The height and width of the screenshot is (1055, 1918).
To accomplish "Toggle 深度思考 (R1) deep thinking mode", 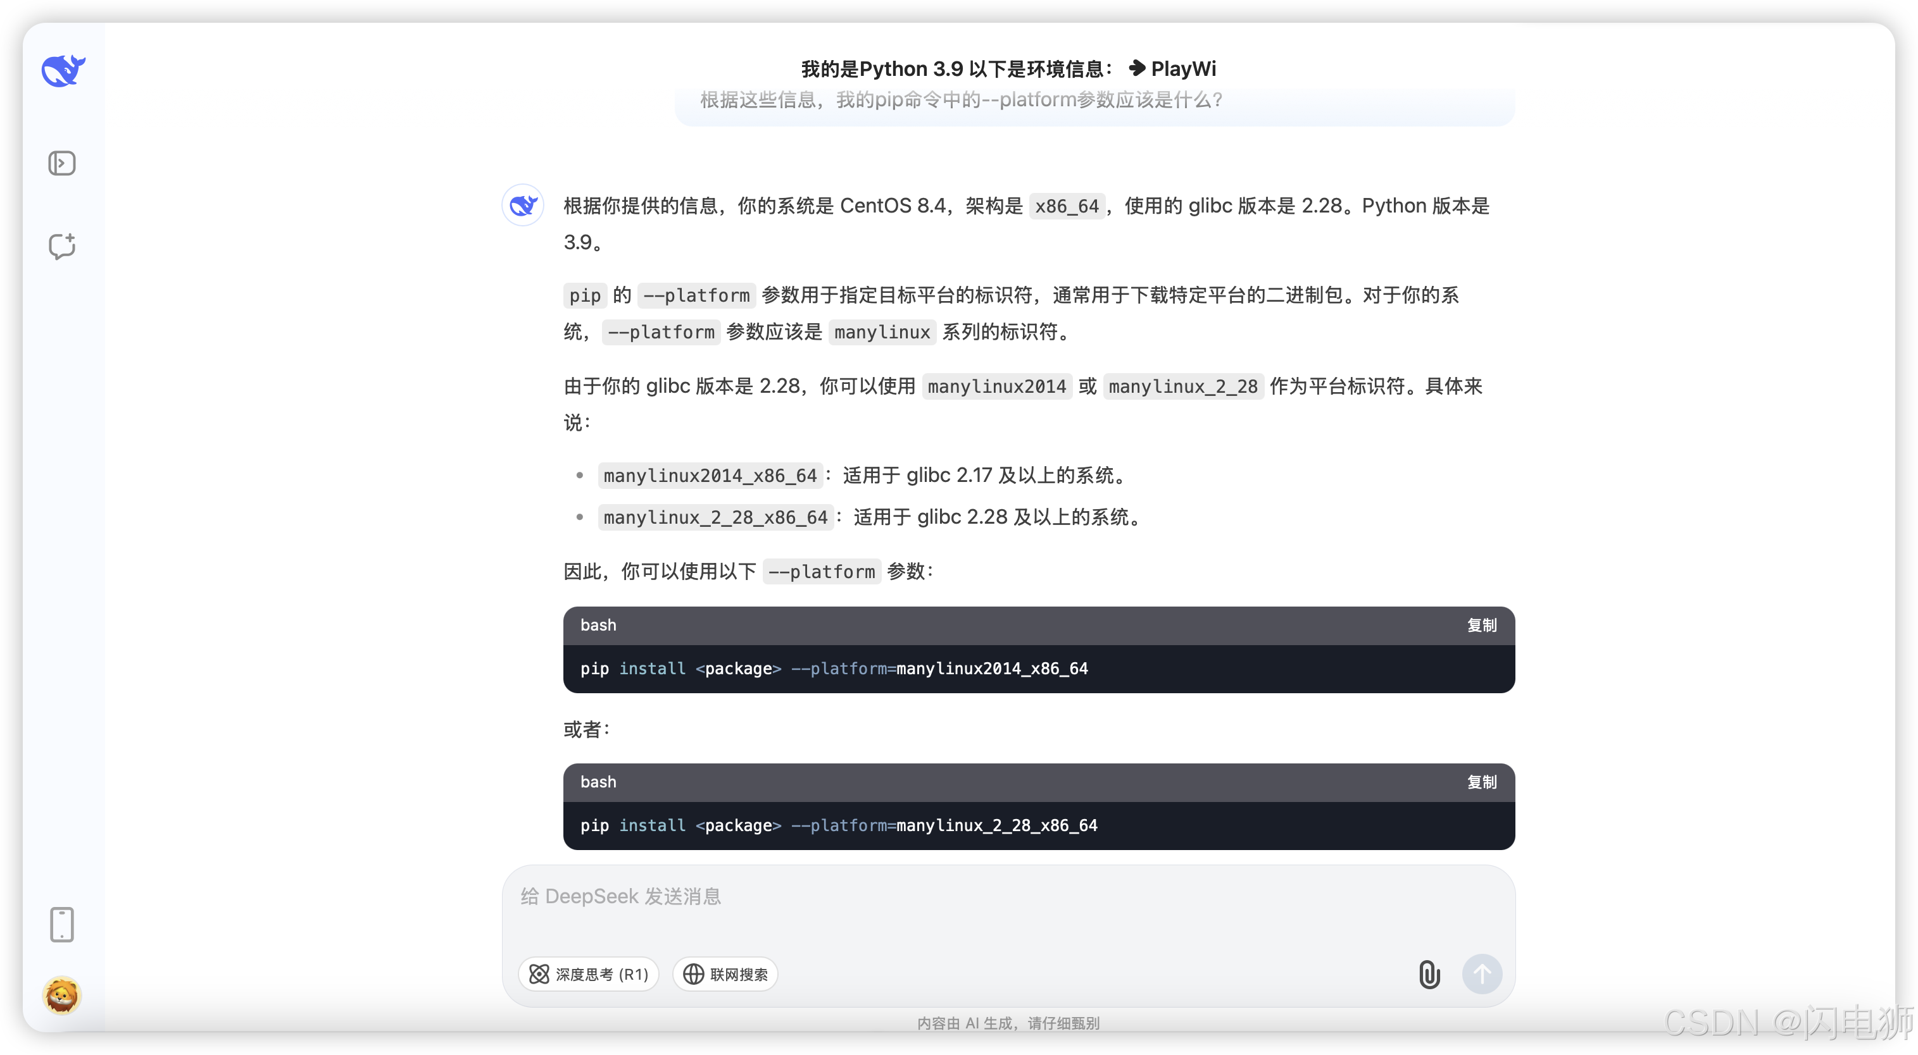I will tap(589, 974).
